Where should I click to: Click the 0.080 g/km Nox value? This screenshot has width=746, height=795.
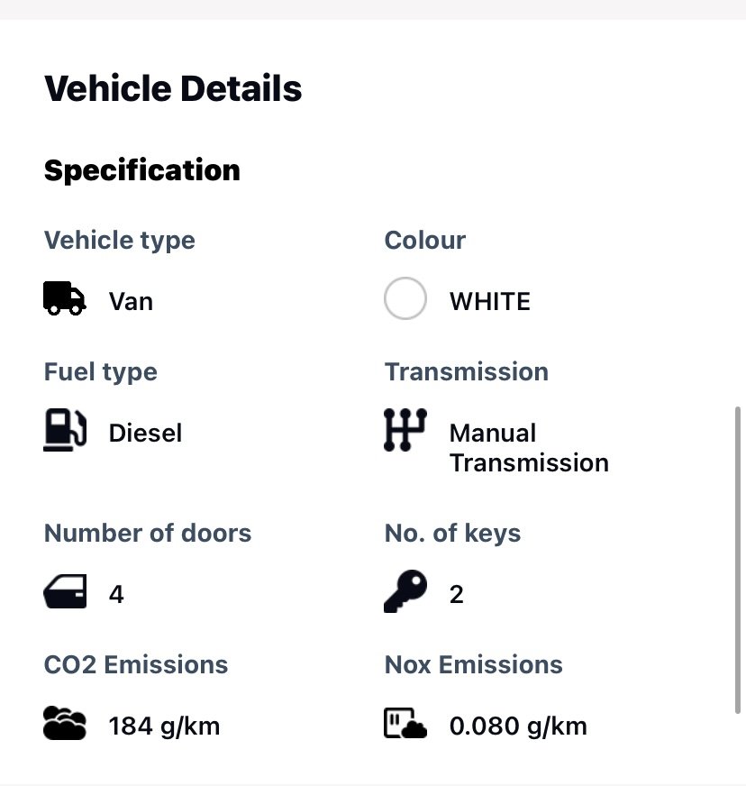pos(518,726)
